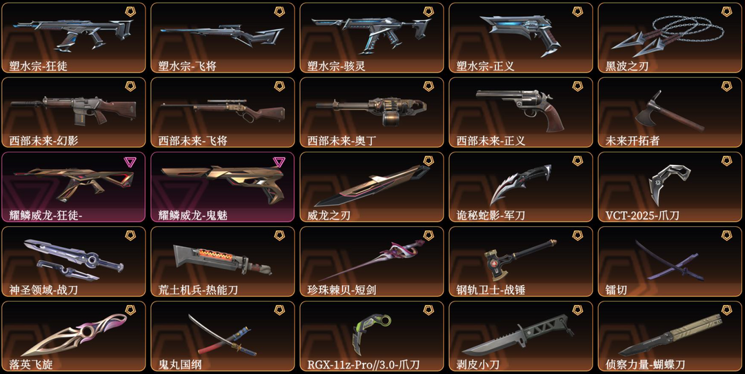
Task: Select the 侦察力量-蝴蝶刀 butterfly knife
Action: coord(669,337)
